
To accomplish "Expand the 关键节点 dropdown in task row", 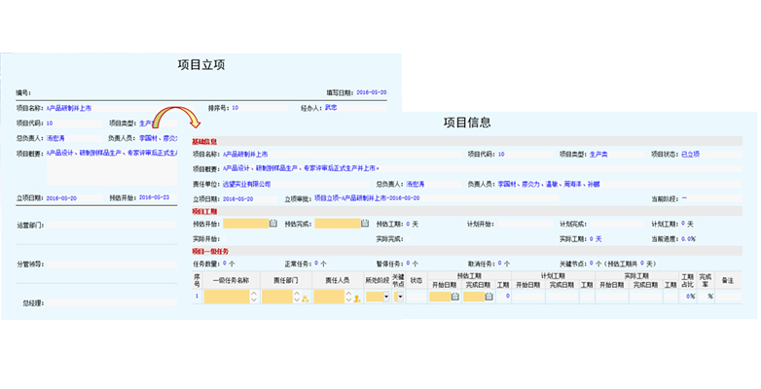I will tap(399, 297).
